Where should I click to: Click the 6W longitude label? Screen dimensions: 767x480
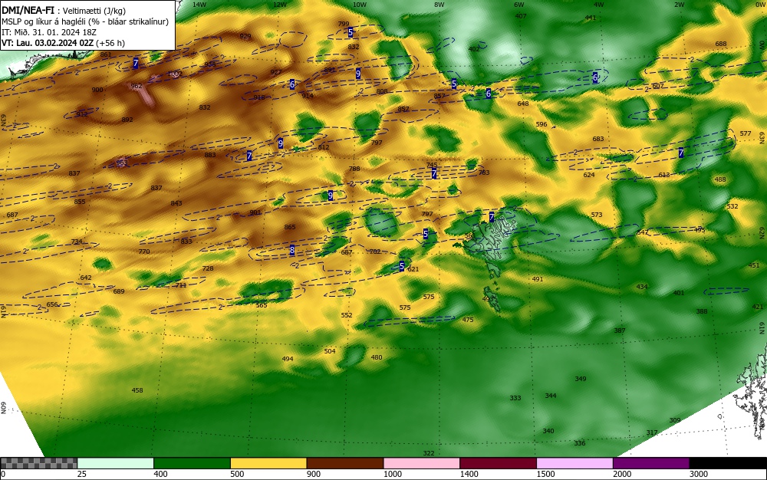point(519,5)
